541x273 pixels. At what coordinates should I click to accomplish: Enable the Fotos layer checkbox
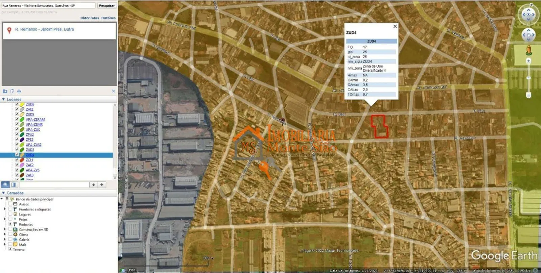pos(10,219)
